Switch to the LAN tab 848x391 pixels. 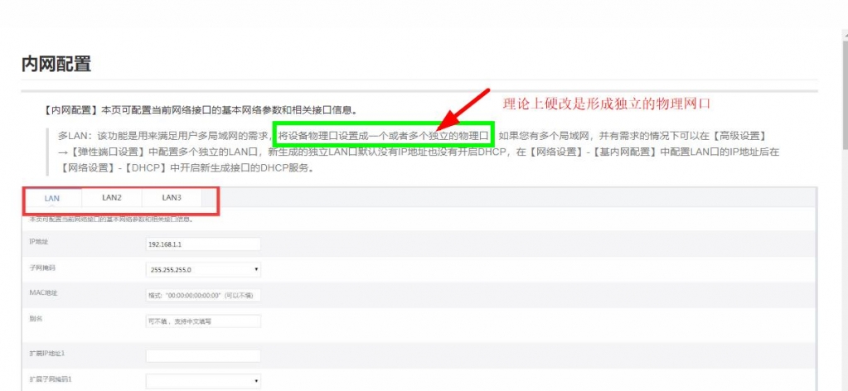click(52, 198)
